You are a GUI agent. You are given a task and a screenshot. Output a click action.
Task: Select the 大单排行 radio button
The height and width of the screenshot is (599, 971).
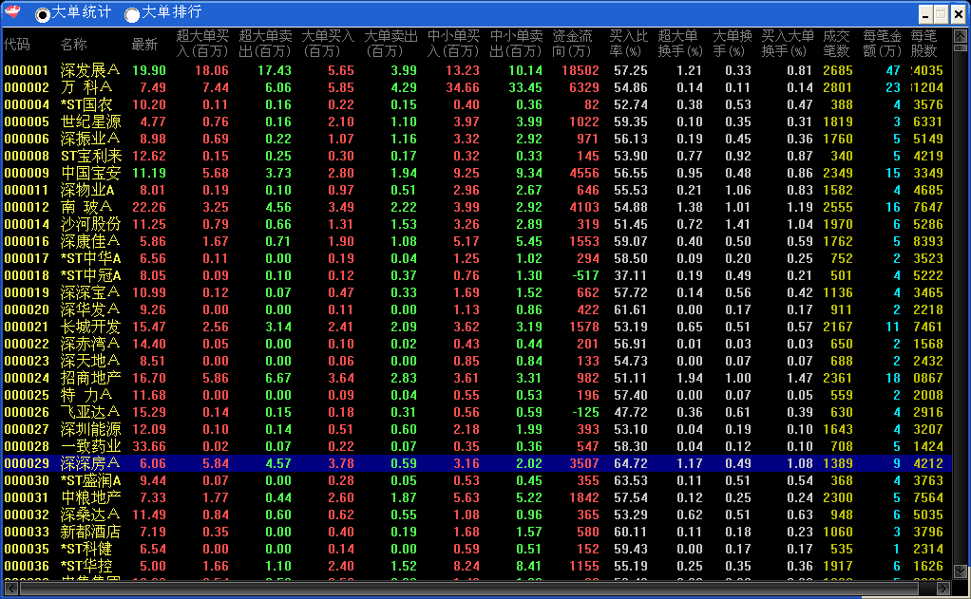[x=132, y=14]
